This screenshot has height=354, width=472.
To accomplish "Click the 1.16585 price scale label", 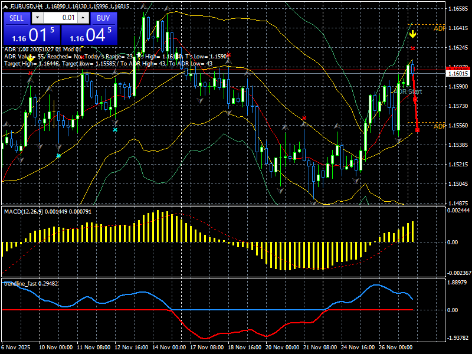I will (458, 9).
